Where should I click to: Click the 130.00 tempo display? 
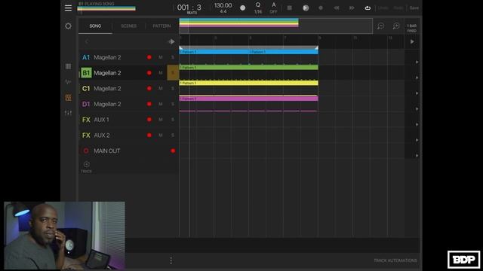[223, 5]
